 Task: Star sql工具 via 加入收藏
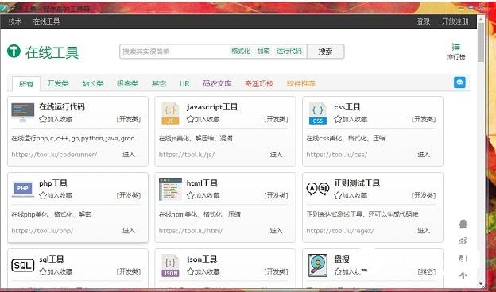pyautogui.click(x=56, y=271)
